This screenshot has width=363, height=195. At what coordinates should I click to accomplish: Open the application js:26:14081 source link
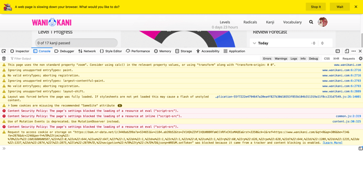pos(288,96)
